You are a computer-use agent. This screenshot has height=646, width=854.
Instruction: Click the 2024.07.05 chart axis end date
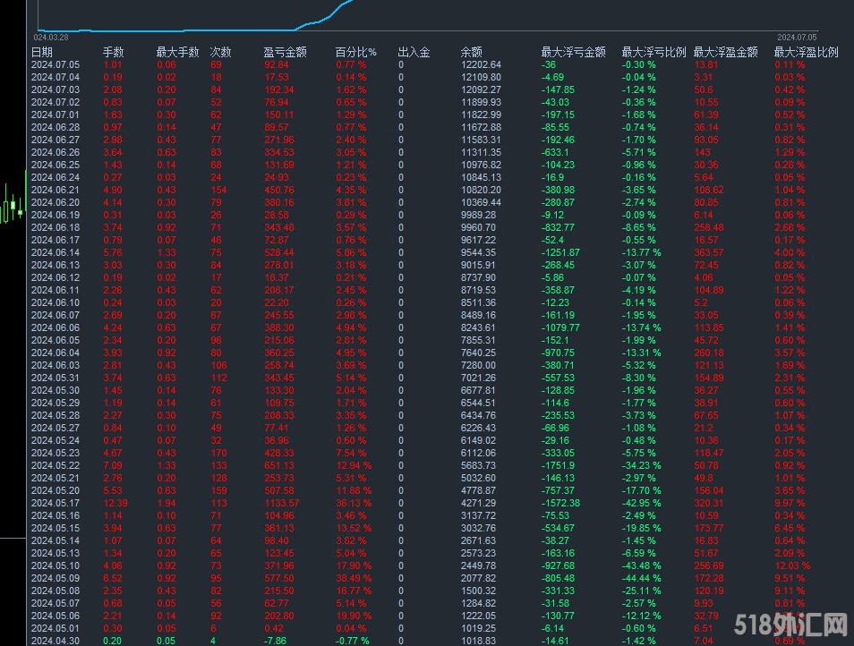[x=798, y=38]
